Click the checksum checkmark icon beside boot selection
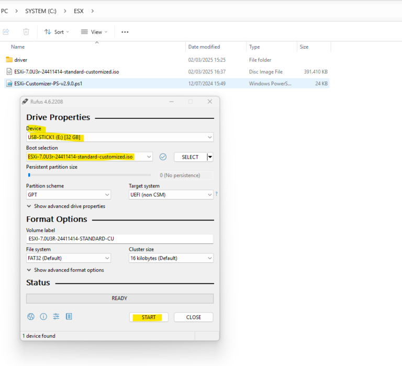The height and width of the screenshot is (366, 402). click(163, 157)
